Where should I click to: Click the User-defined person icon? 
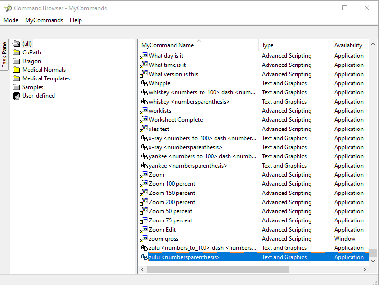(16, 96)
